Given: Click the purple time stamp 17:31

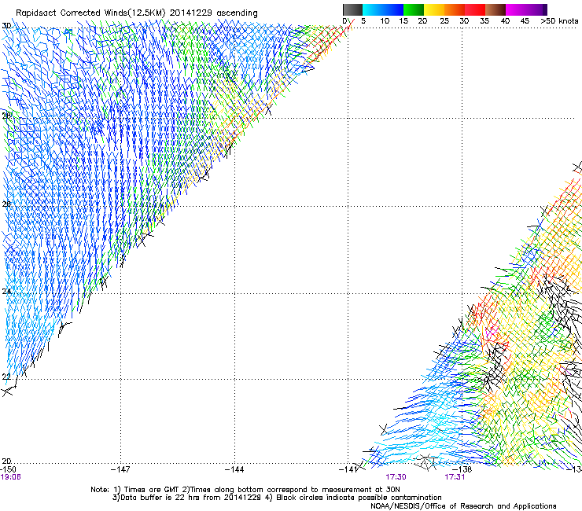Looking at the screenshot, I should click(x=455, y=477).
